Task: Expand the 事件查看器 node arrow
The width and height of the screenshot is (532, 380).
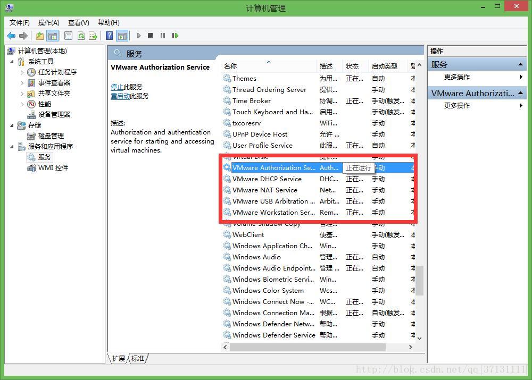Action: (x=22, y=83)
